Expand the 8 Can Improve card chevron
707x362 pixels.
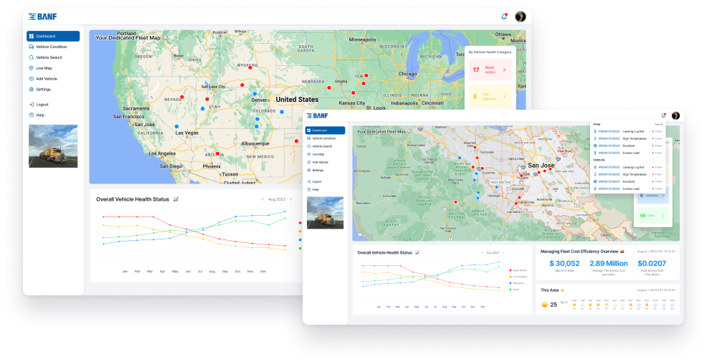(504, 97)
